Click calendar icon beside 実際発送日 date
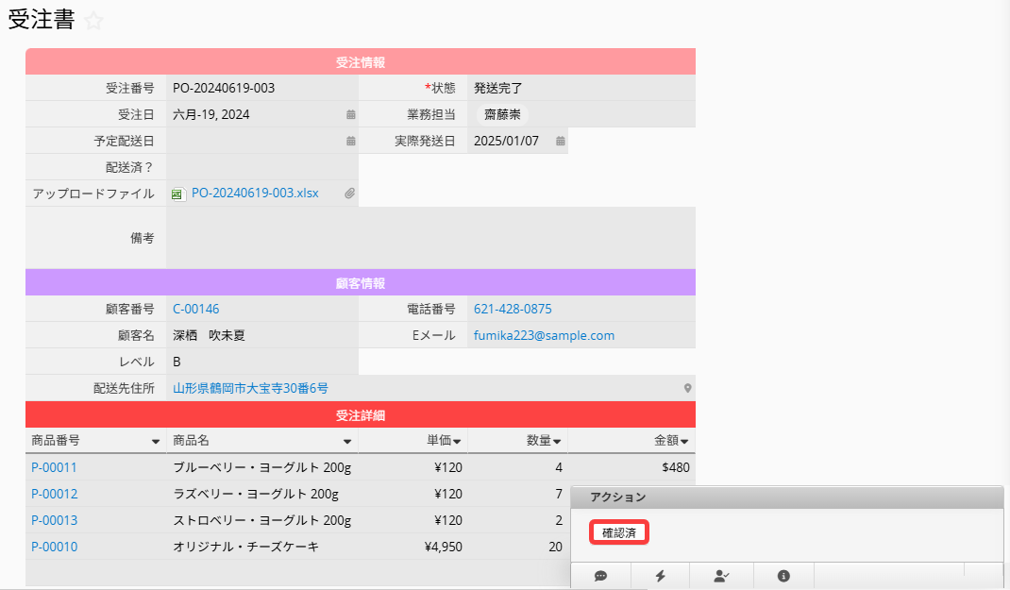Image resolution: width=1010 pixels, height=590 pixels. [560, 142]
